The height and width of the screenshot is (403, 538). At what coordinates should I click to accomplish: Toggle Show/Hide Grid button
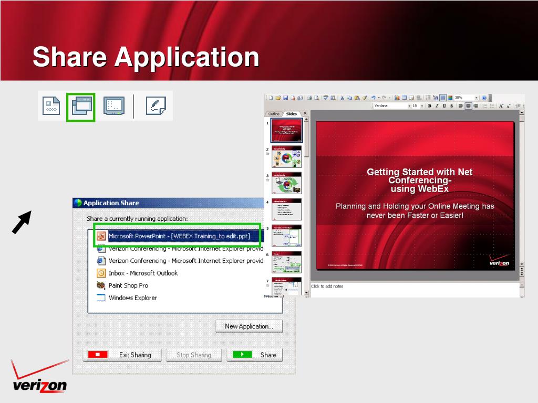(x=443, y=98)
